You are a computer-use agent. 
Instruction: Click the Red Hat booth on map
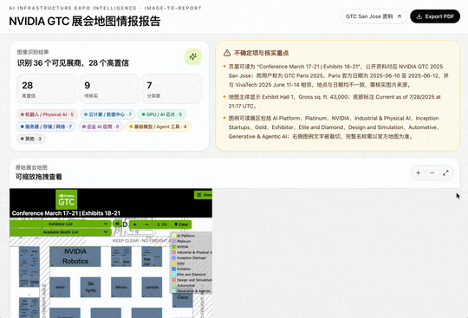147,262
